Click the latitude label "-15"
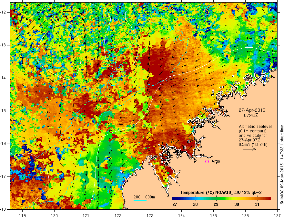The width and height of the screenshot is (284, 219). pyautogui.click(x=3, y=111)
